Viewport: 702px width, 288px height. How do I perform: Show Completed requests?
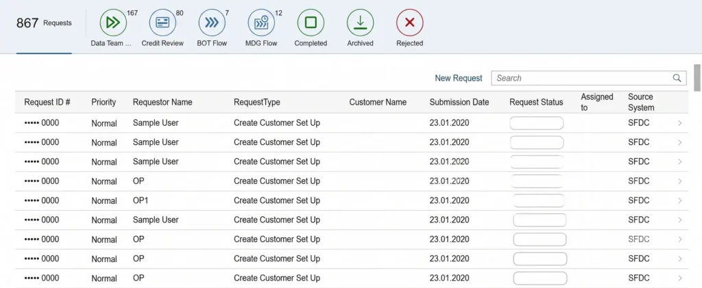point(311,23)
